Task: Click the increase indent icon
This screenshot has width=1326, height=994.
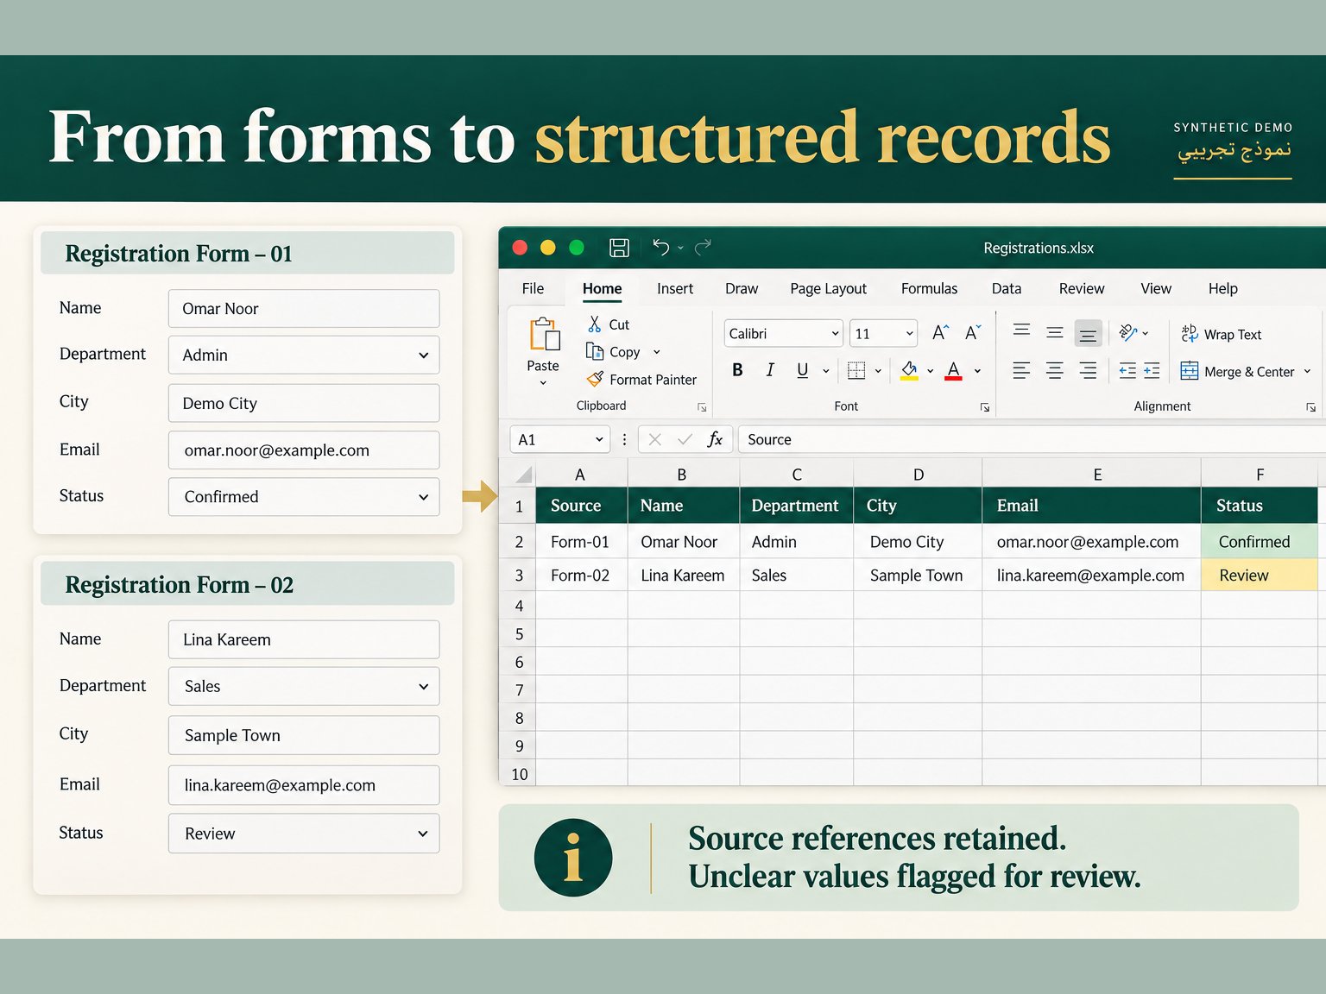Action: click(x=1152, y=371)
